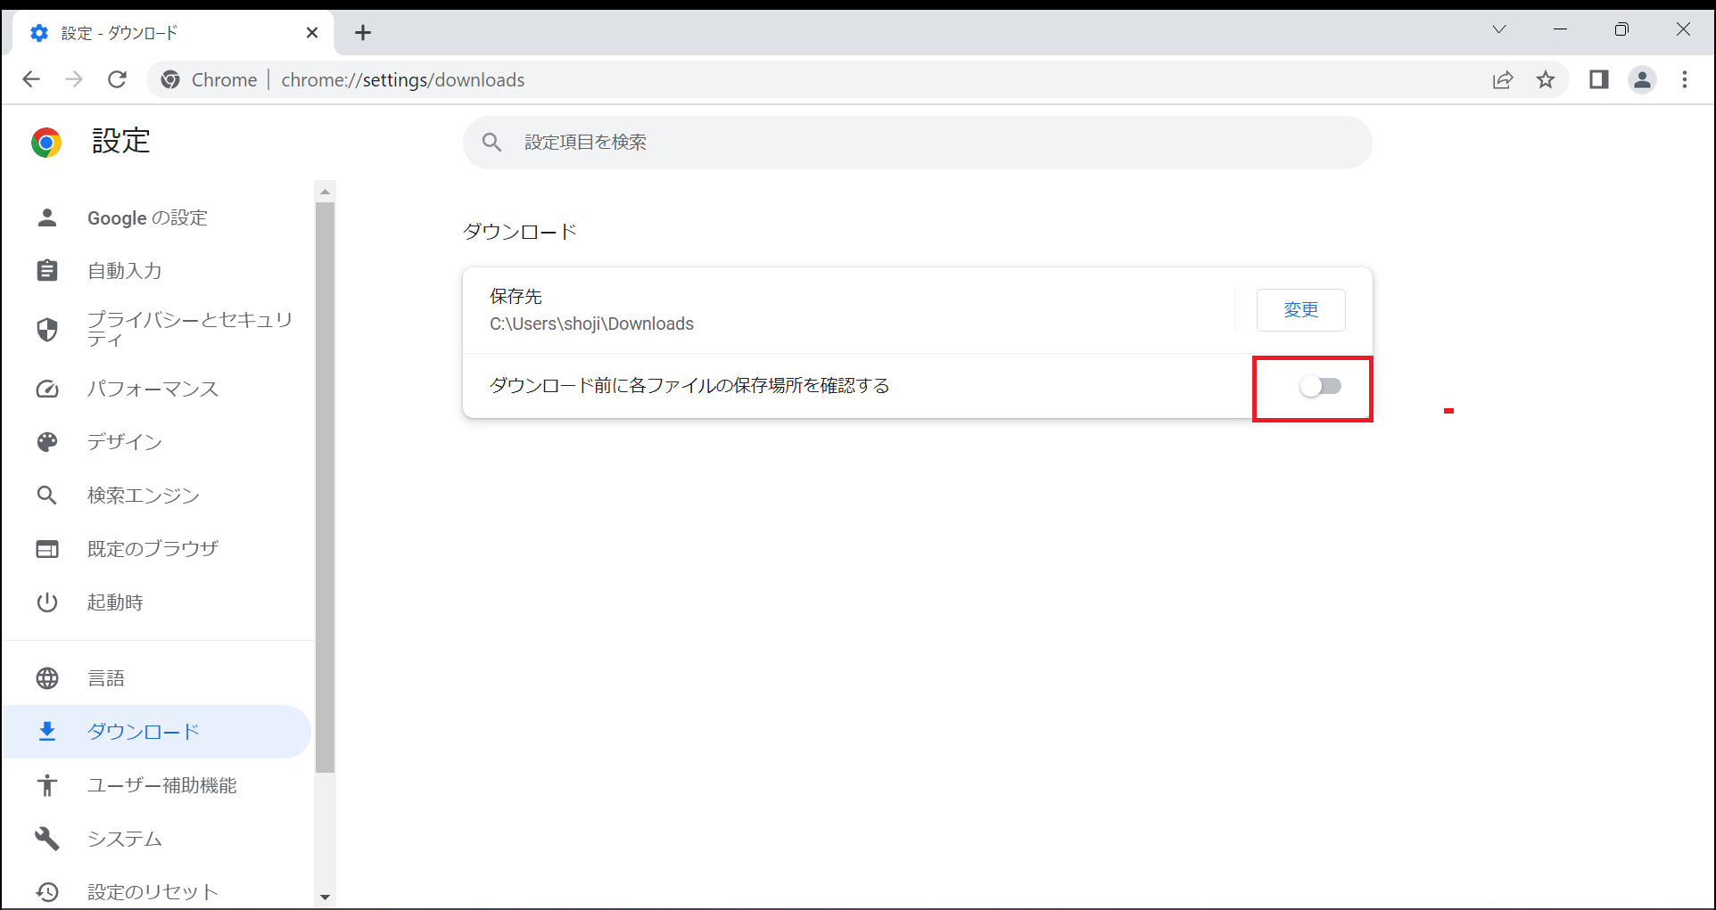Click the 変更 button
The width and height of the screenshot is (1716, 910).
[1300, 309]
